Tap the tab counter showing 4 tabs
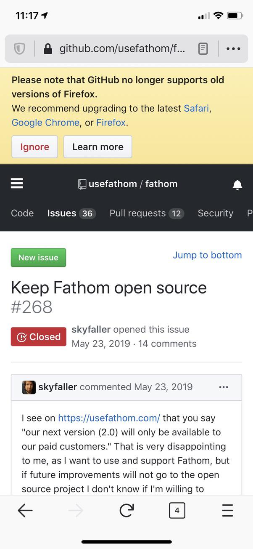The image size is (253, 549). [177, 510]
